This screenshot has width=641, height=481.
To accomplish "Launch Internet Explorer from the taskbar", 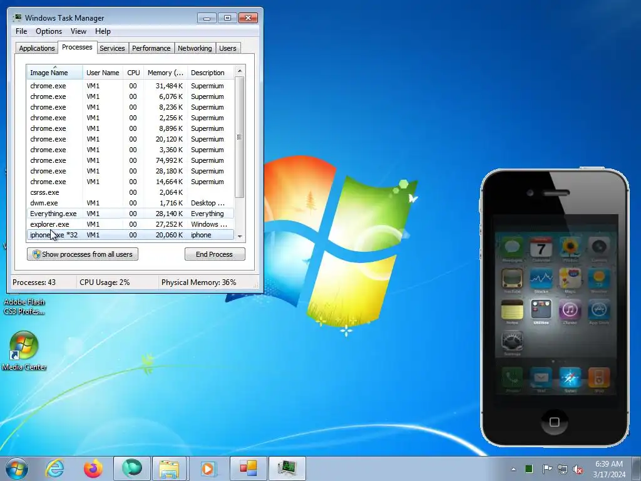I will tap(55, 468).
